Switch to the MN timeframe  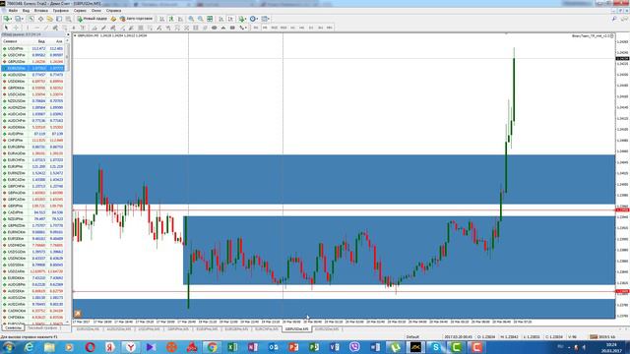point(330,28)
